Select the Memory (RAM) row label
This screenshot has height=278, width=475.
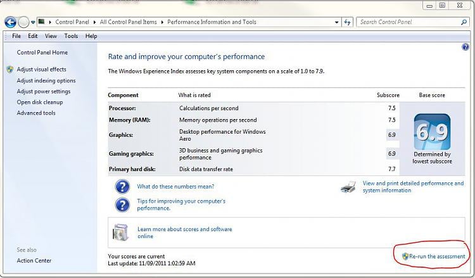(129, 120)
